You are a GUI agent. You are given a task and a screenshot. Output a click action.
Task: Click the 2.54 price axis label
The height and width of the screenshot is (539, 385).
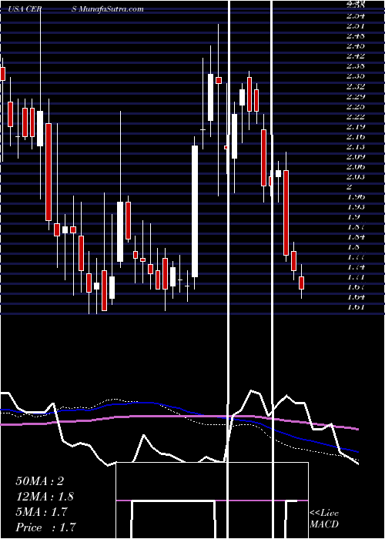(356, 15)
